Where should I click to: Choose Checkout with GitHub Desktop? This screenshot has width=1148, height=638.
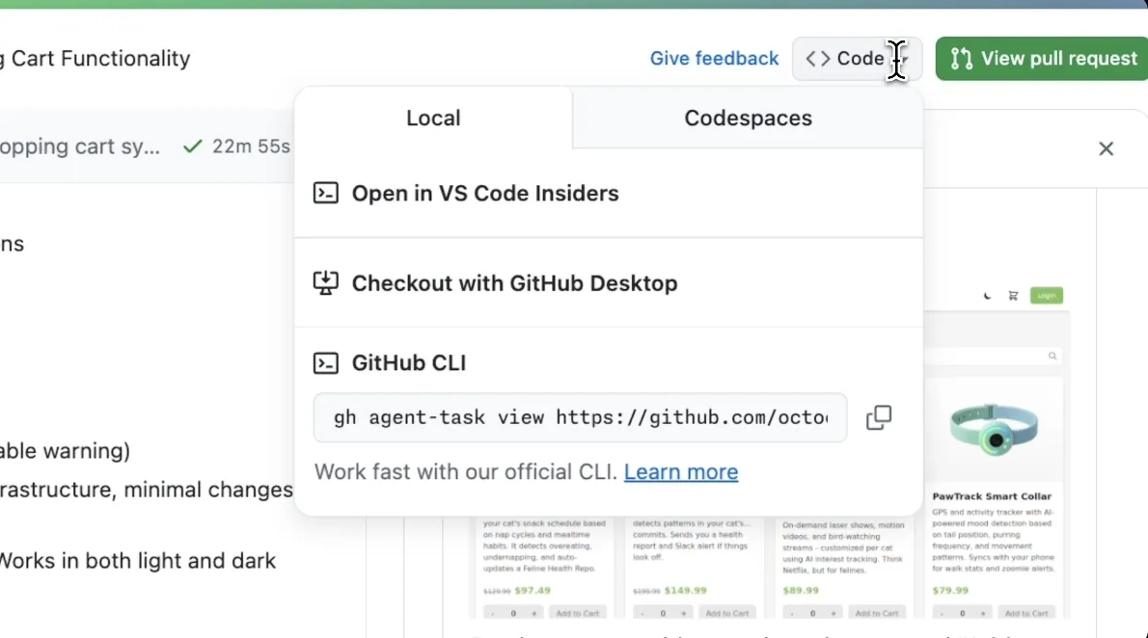[x=514, y=283]
